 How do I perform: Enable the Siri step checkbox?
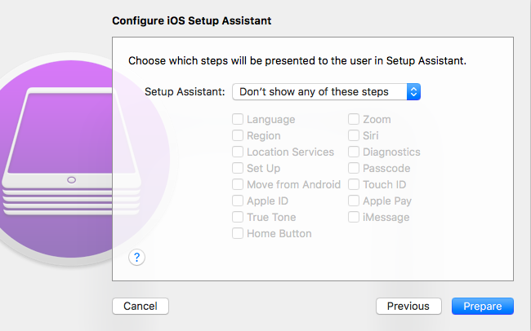[354, 136]
